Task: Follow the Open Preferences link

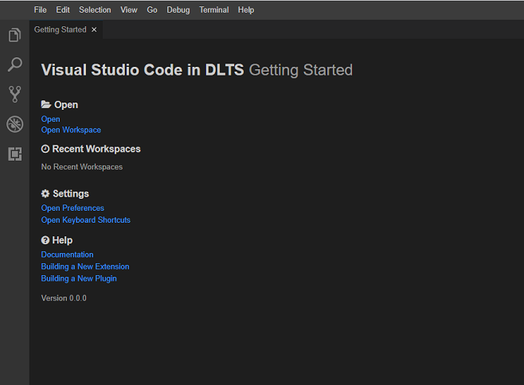Action: coord(72,208)
